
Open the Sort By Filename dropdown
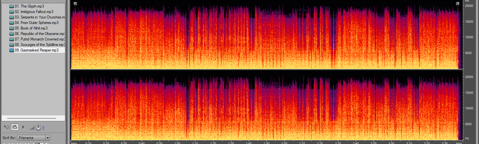tap(34, 138)
